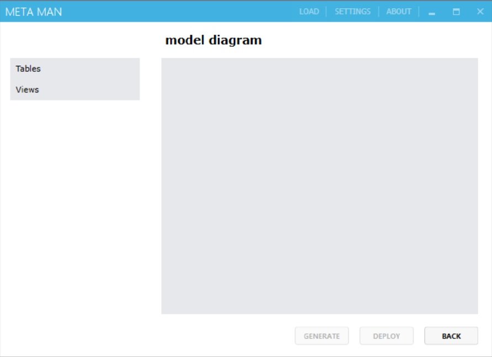Adjust application settings via SETTINGS

[x=353, y=11]
